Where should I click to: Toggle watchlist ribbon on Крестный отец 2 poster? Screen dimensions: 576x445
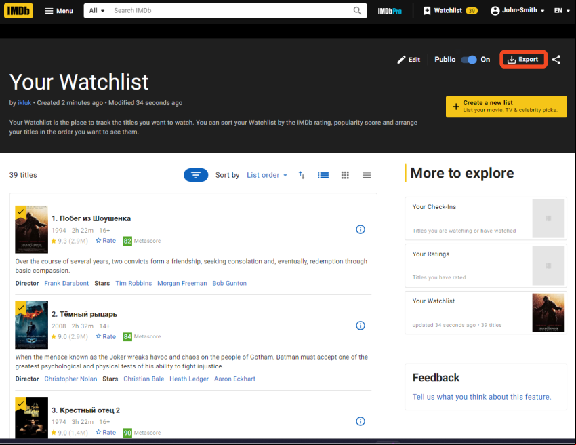tap(20, 403)
